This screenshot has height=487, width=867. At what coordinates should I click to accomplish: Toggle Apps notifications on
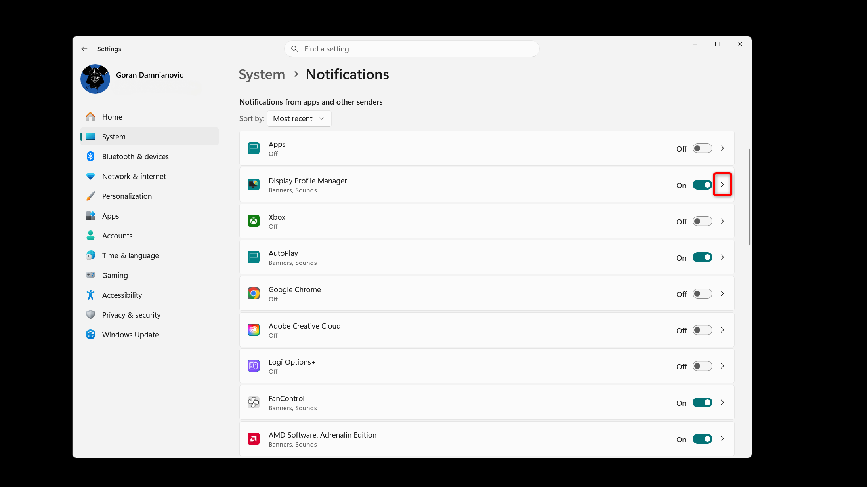[702, 148]
